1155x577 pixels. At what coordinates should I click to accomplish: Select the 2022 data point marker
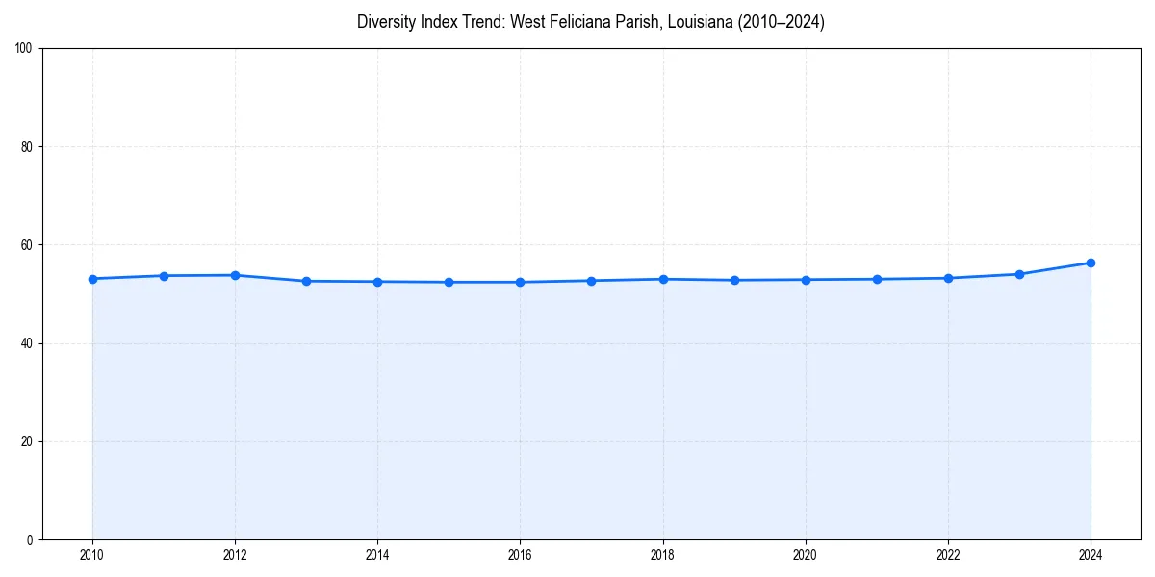click(x=947, y=278)
